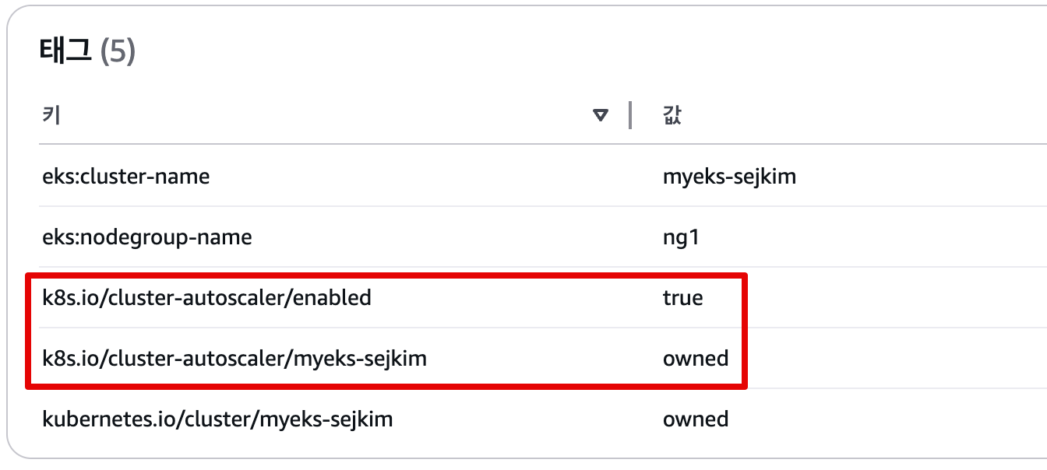
Task: Select the k8s.io/cluster-autoscaler/enabled key
Action: coord(206,297)
